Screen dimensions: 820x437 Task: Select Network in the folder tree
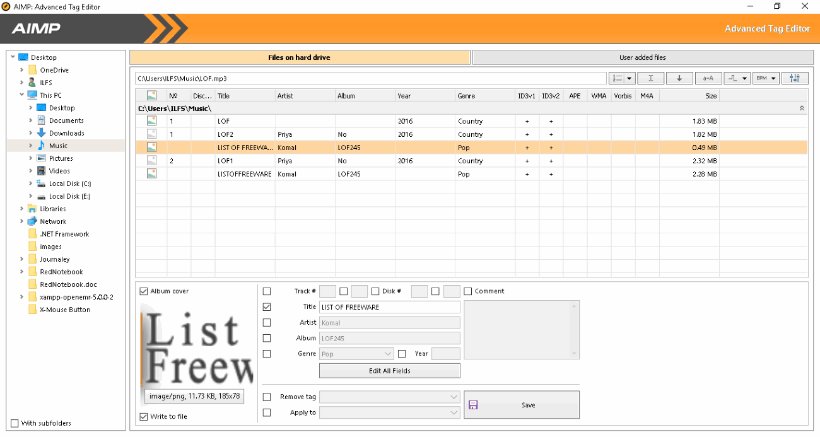(x=53, y=221)
